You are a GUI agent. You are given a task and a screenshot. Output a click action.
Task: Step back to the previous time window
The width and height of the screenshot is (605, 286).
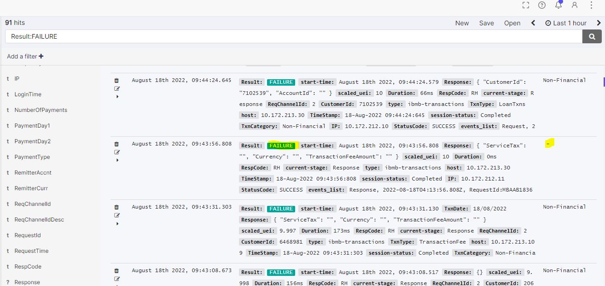[x=533, y=23]
